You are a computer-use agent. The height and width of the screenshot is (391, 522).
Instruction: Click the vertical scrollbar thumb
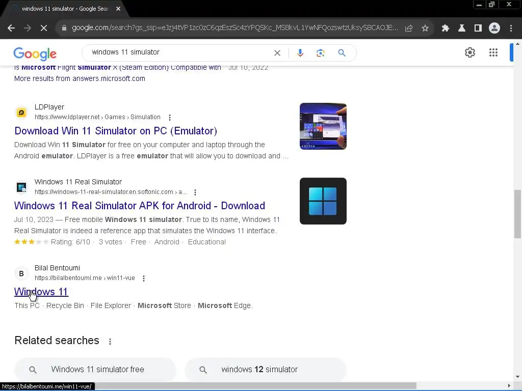(x=517, y=214)
